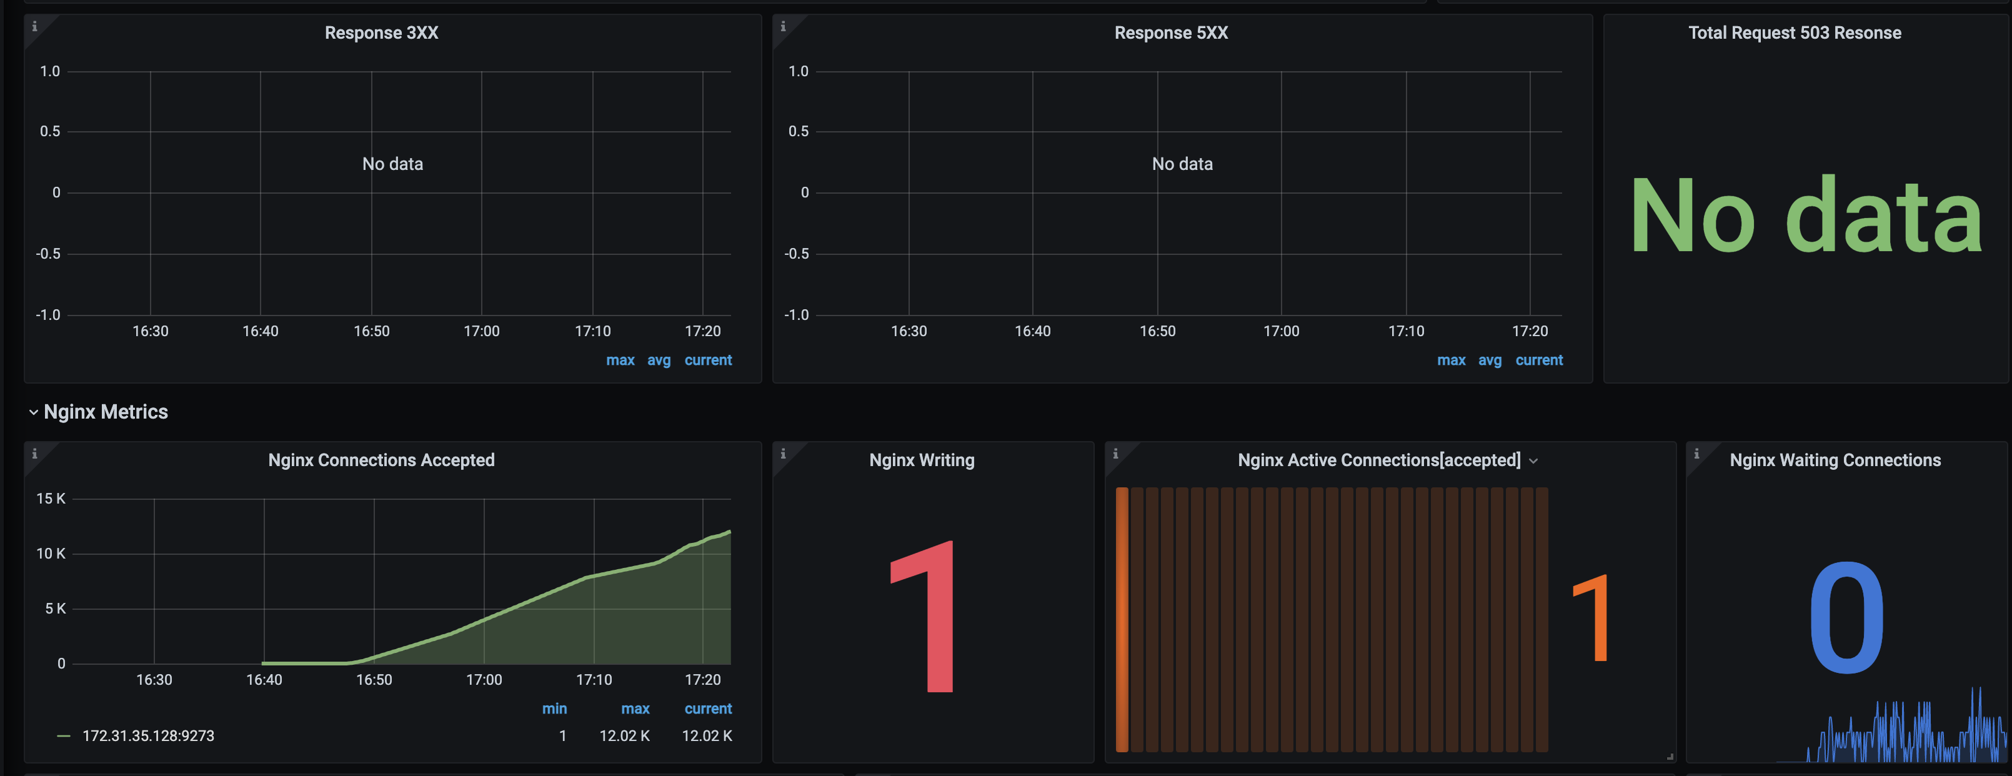This screenshot has width=2012, height=776.
Task: Click the green series color line in legend
Action: point(64,736)
